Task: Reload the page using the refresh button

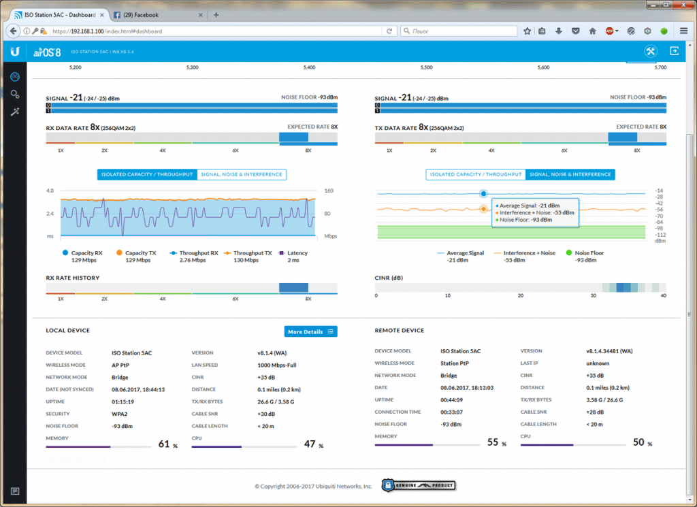Action: tap(389, 31)
